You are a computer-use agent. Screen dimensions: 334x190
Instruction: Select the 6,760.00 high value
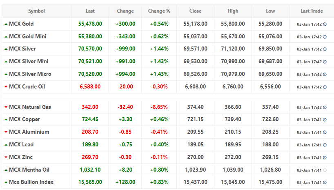[233, 86]
